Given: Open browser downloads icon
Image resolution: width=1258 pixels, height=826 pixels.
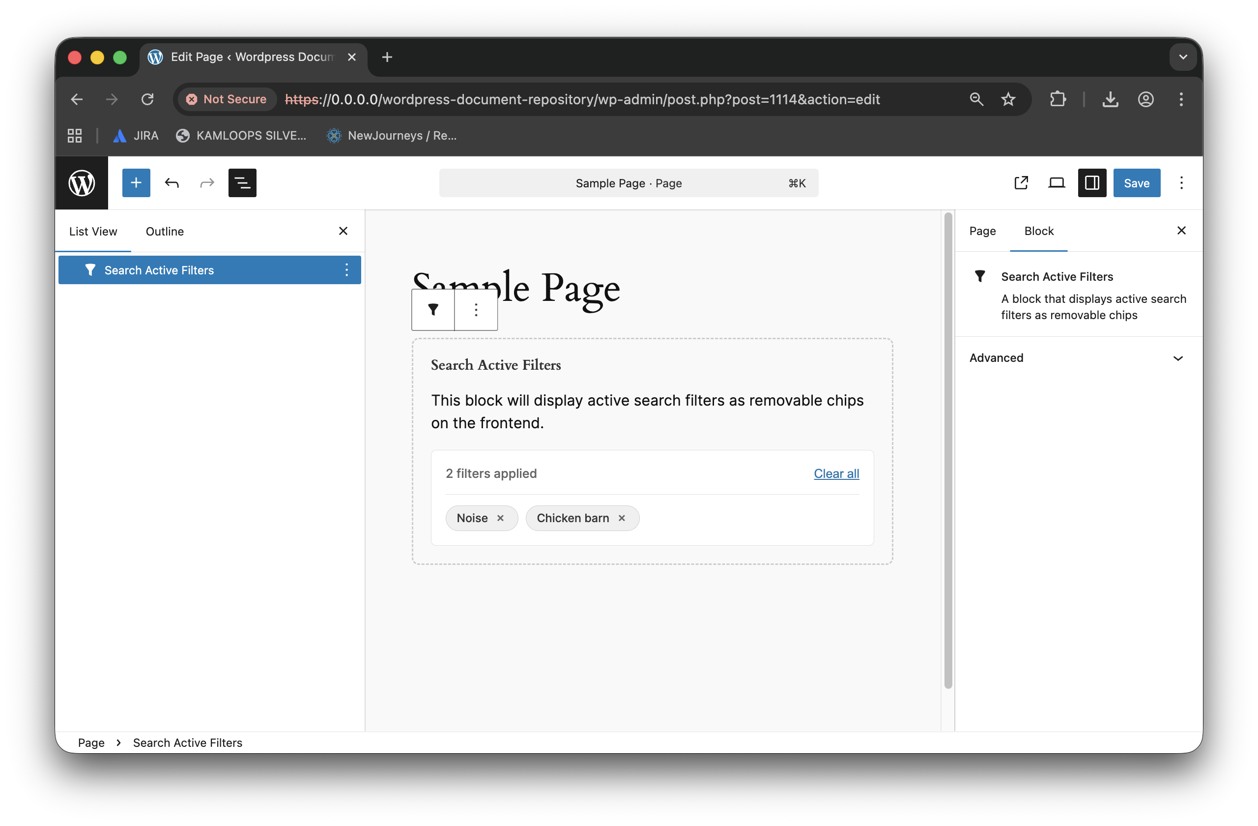Looking at the screenshot, I should [x=1110, y=99].
